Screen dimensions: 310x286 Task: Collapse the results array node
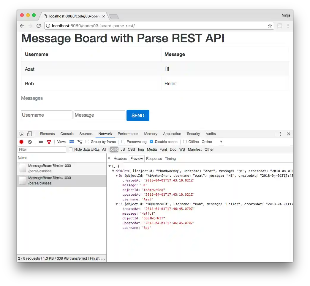coord(113,171)
